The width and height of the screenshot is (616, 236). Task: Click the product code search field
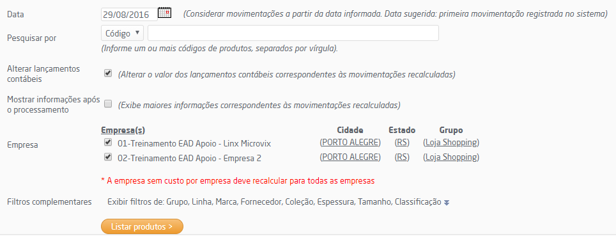click(x=293, y=33)
